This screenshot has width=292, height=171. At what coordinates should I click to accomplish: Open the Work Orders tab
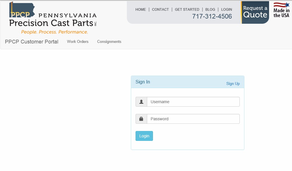point(77,42)
